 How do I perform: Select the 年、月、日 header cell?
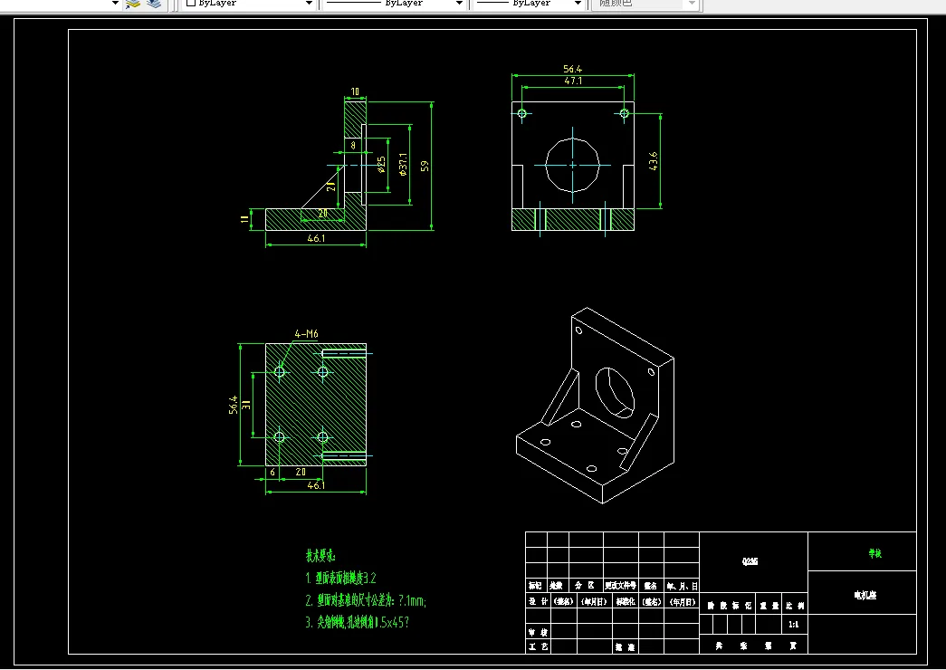(x=682, y=586)
